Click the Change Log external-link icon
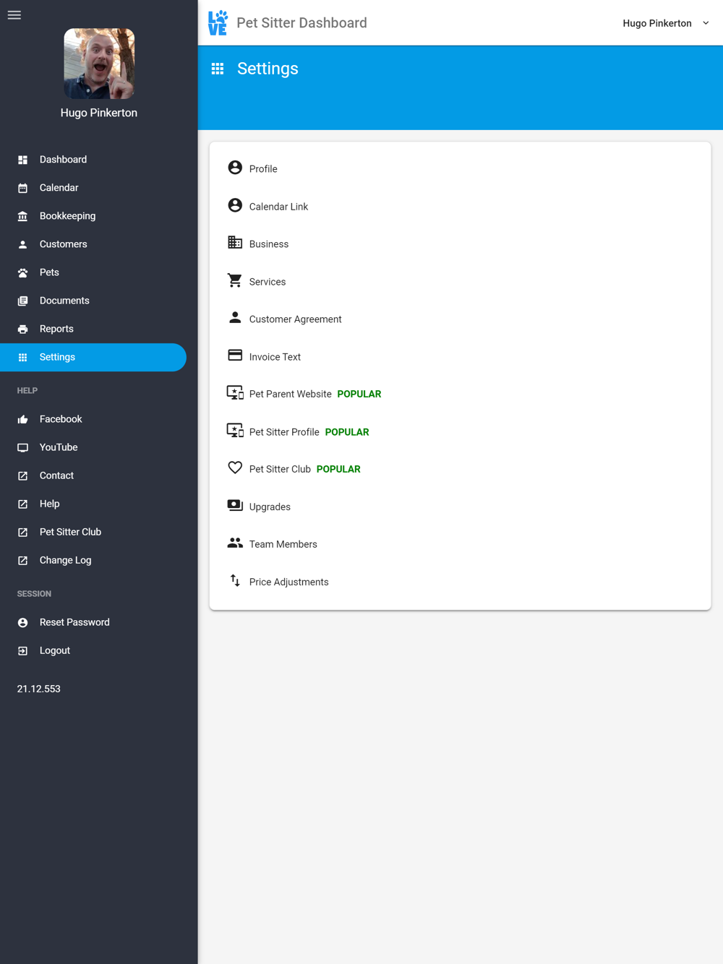Image resolution: width=723 pixels, height=964 pixels. click(x=23, y=560)
